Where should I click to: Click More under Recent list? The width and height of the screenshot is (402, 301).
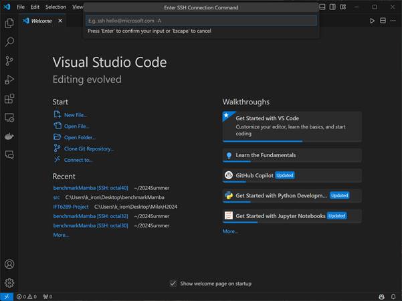[x=61, y=235]
